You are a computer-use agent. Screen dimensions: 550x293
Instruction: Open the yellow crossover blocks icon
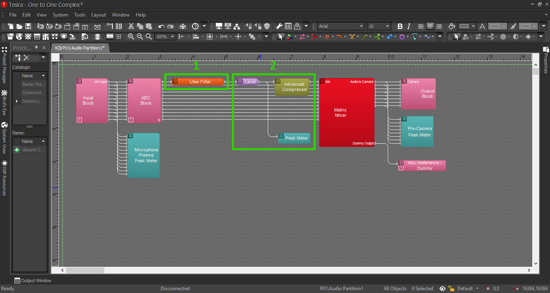[352, 37]
